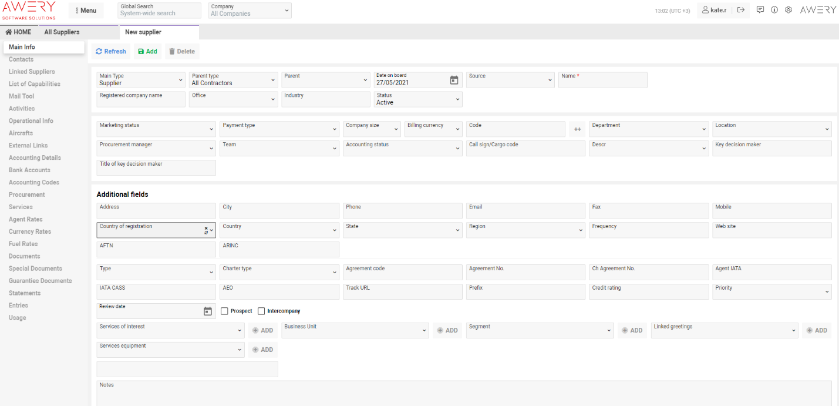Click the Refresh button
This screenshot has width=839, height=406.
(x=111, y=52)
